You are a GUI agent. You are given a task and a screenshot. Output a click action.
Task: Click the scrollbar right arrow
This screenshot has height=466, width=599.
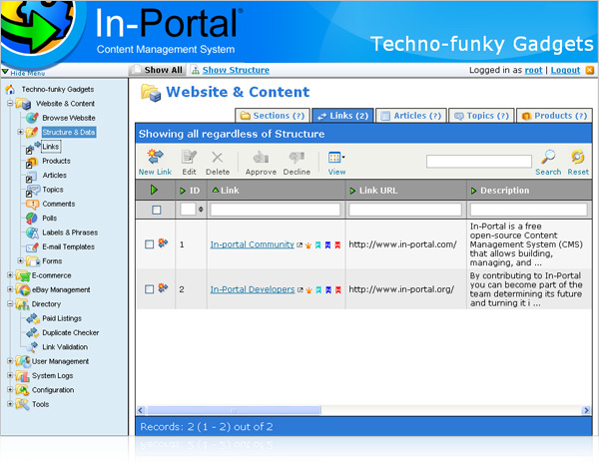click(586, 410)
